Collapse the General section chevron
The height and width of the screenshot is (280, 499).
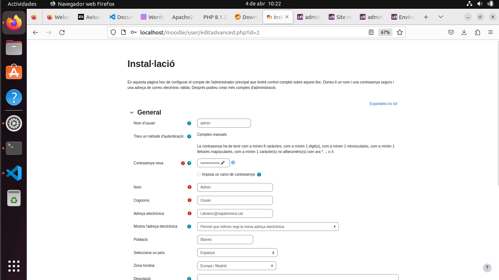(132, 113)
